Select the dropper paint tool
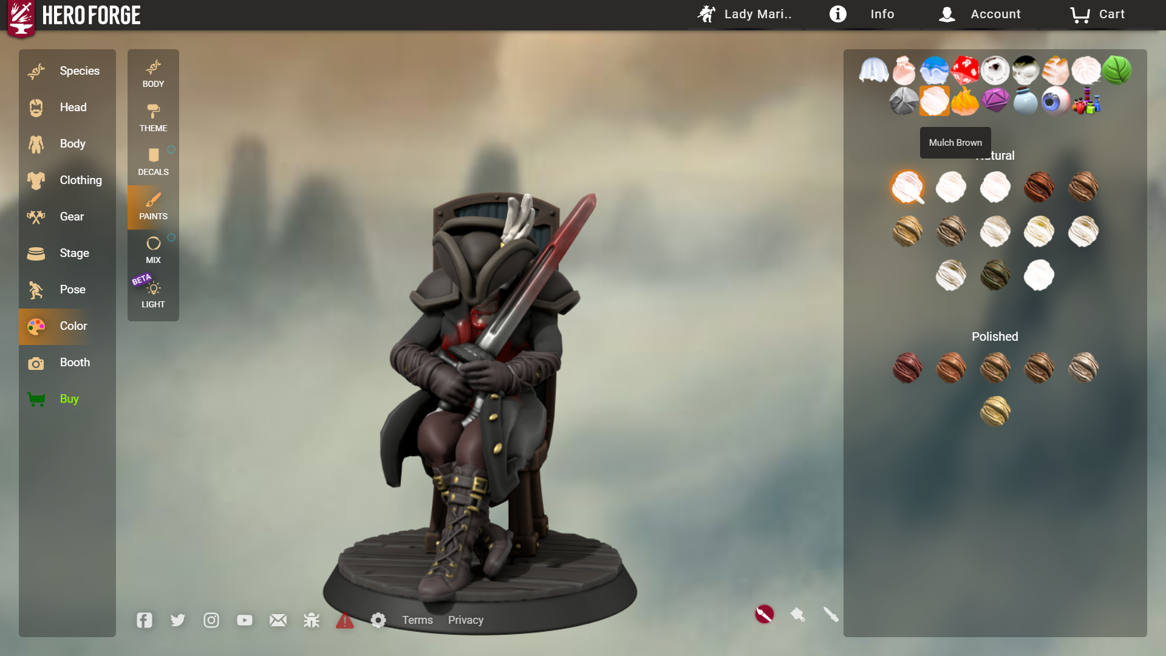The height and width of the screenshot is (656, 1166). [x=831, y=614]
